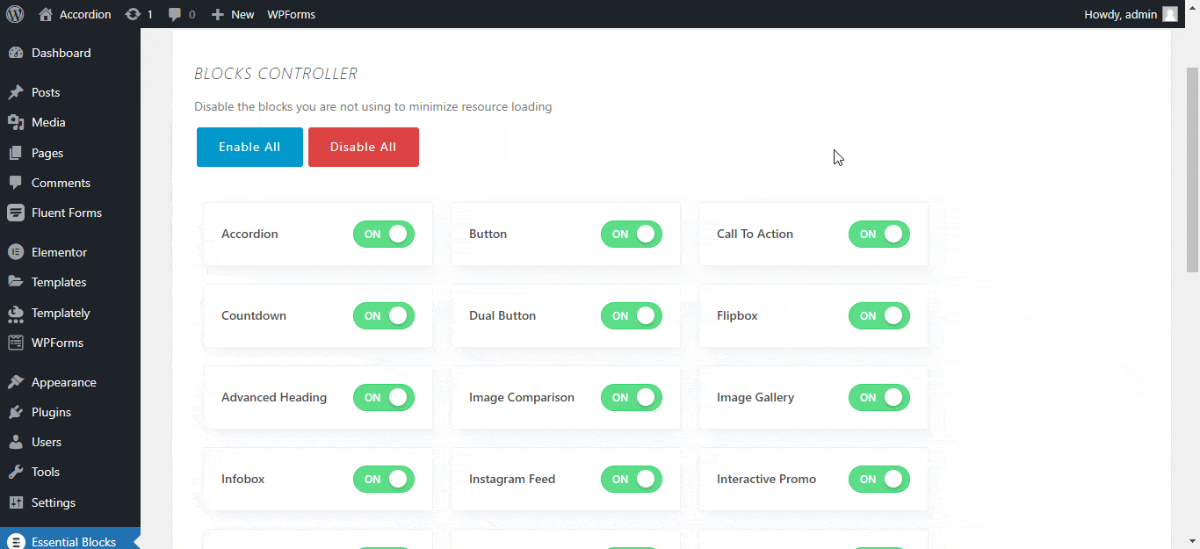The height and width of the screenshot is (549, 1200).
Task: Click the Comments sidebar icon
Action: [16, 183]
